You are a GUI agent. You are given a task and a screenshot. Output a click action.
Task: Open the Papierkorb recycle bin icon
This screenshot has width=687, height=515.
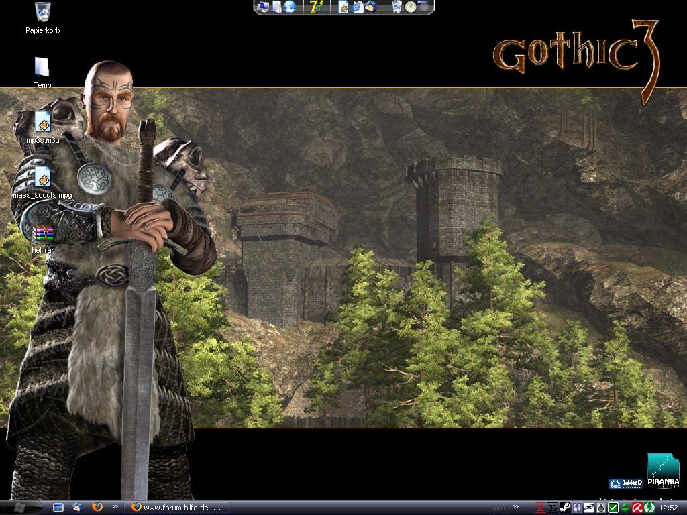pos(42,12)
